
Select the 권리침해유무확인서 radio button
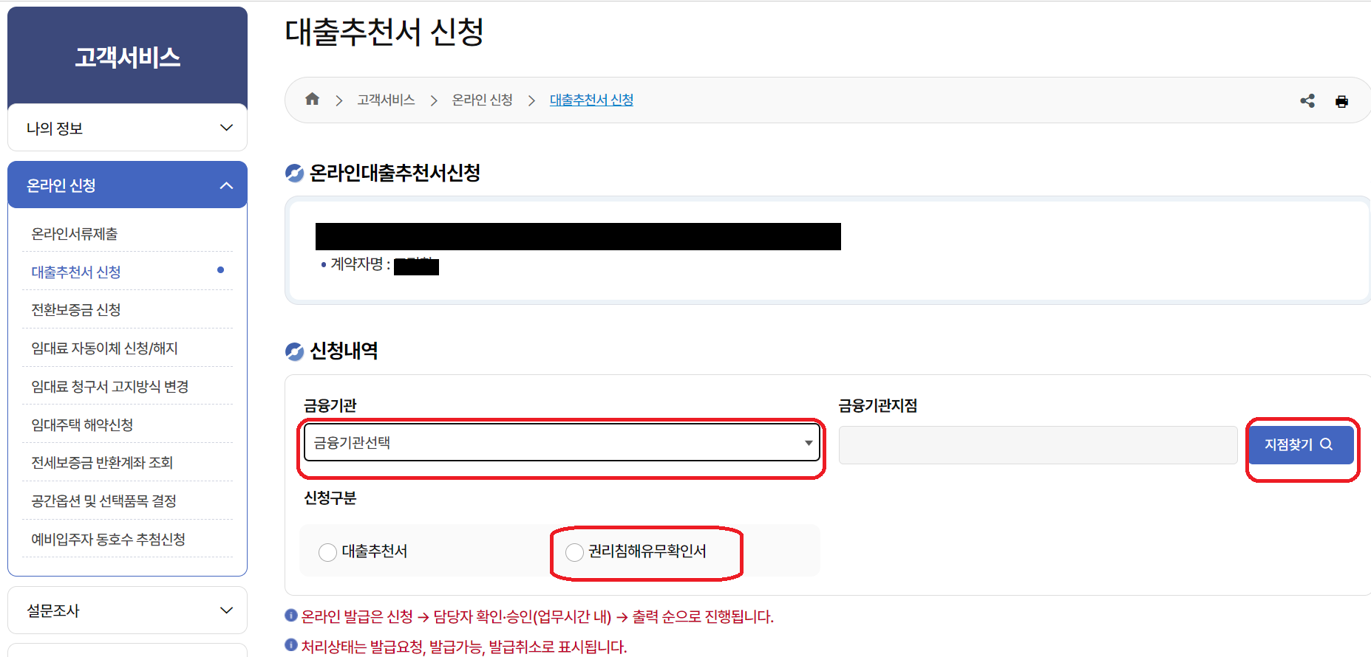574,552
